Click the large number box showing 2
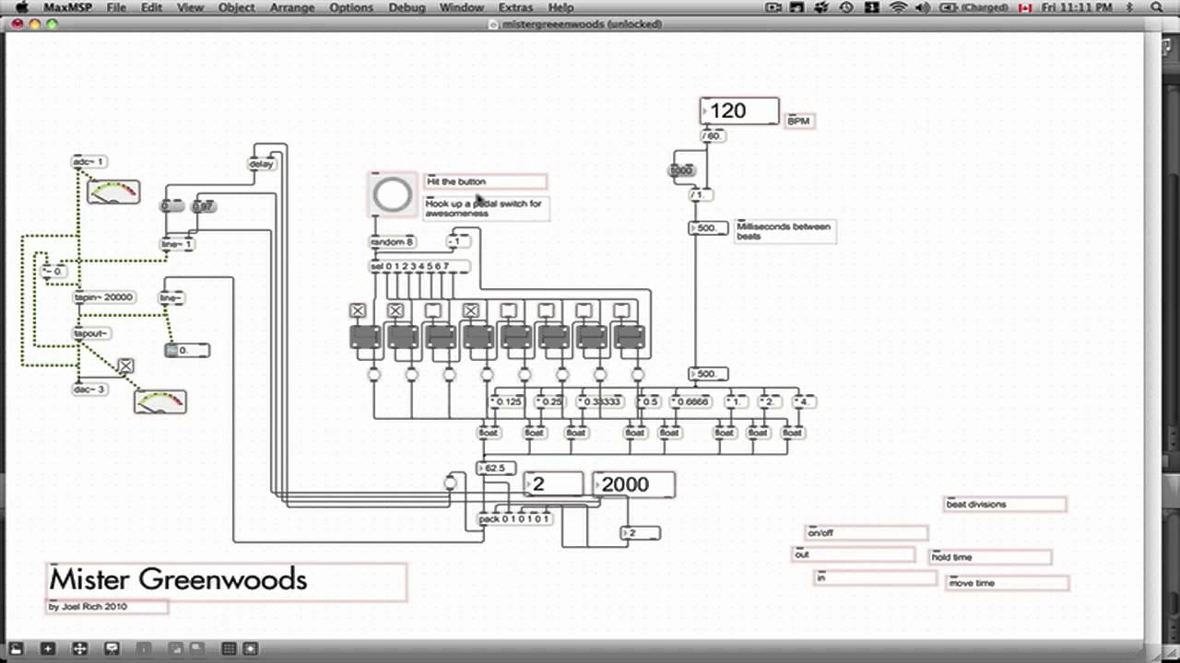 tap(553, 484)
